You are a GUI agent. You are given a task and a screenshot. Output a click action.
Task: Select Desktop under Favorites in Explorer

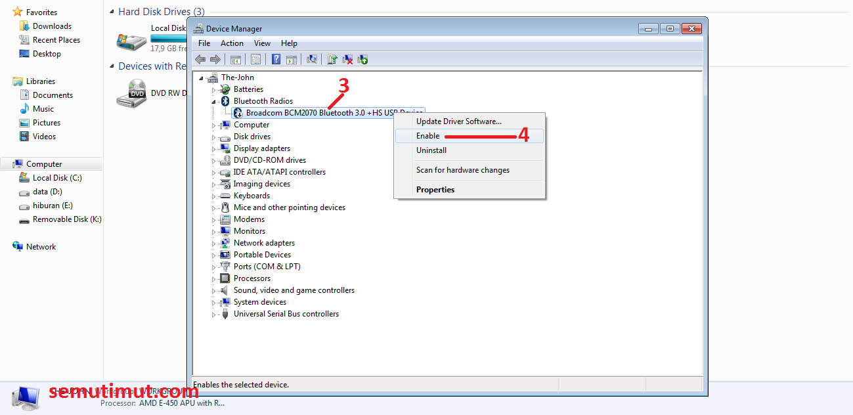(47, 54)
